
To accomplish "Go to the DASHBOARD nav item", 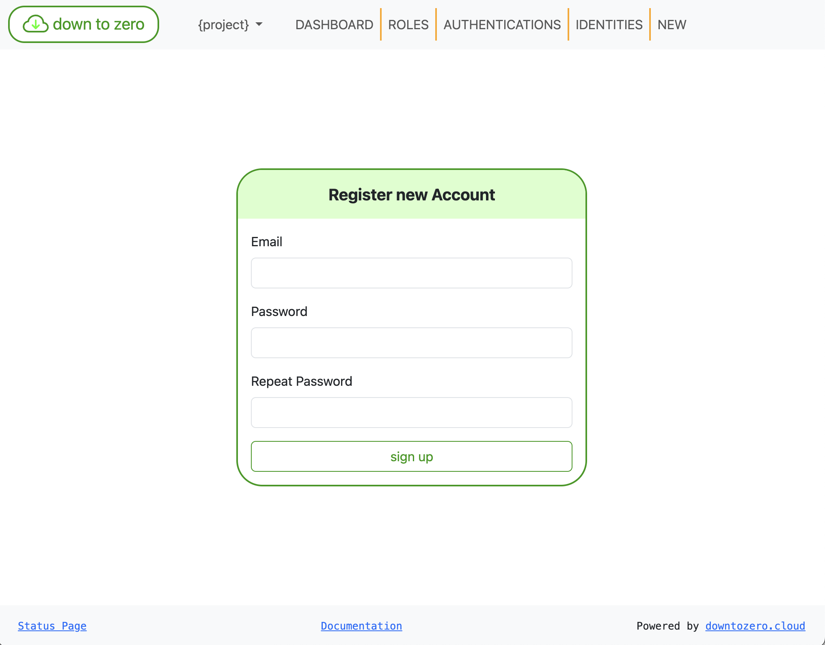I will coord(334,25).
